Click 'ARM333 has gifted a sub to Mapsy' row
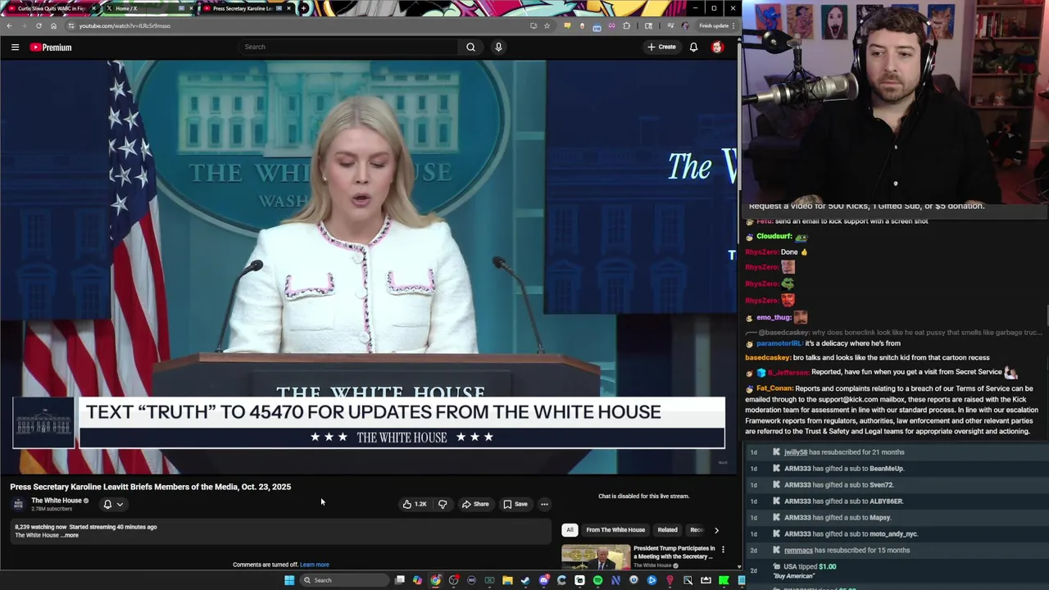Viewport: 1049px width, 590px height. [897, 518]
